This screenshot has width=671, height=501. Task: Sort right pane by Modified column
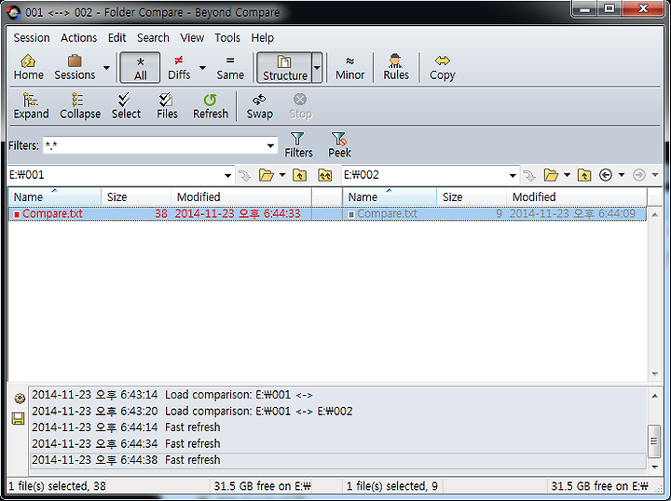[x=577, y=197]
